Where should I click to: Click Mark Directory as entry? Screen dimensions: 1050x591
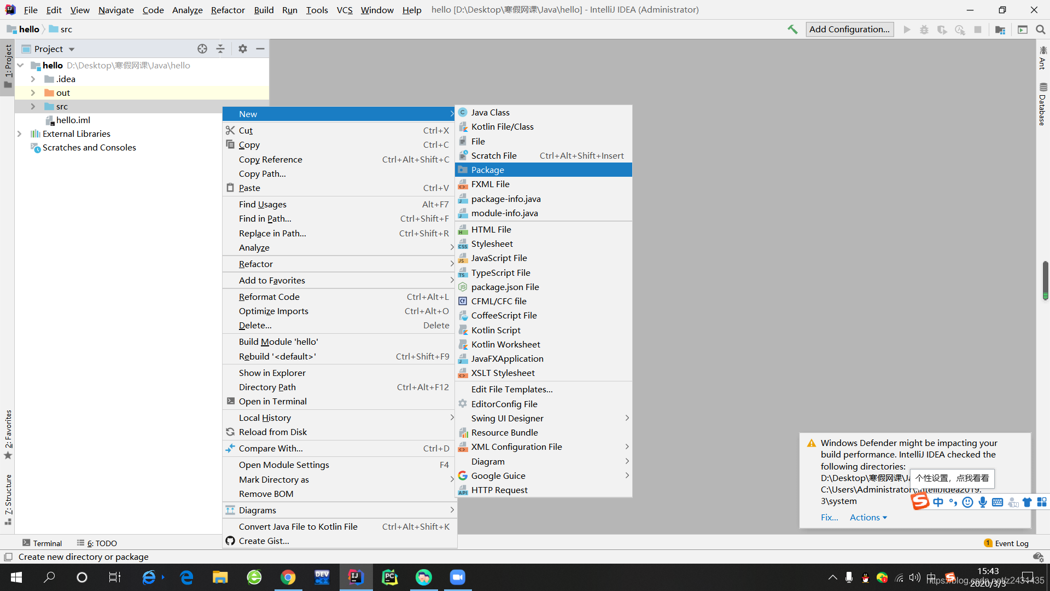point(339,479)
